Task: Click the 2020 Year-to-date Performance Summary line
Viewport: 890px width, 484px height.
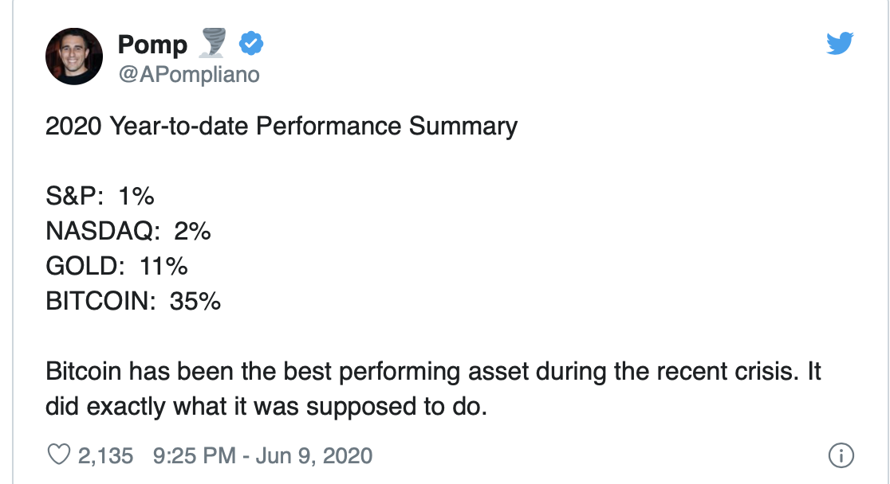Action: [282, 127]
